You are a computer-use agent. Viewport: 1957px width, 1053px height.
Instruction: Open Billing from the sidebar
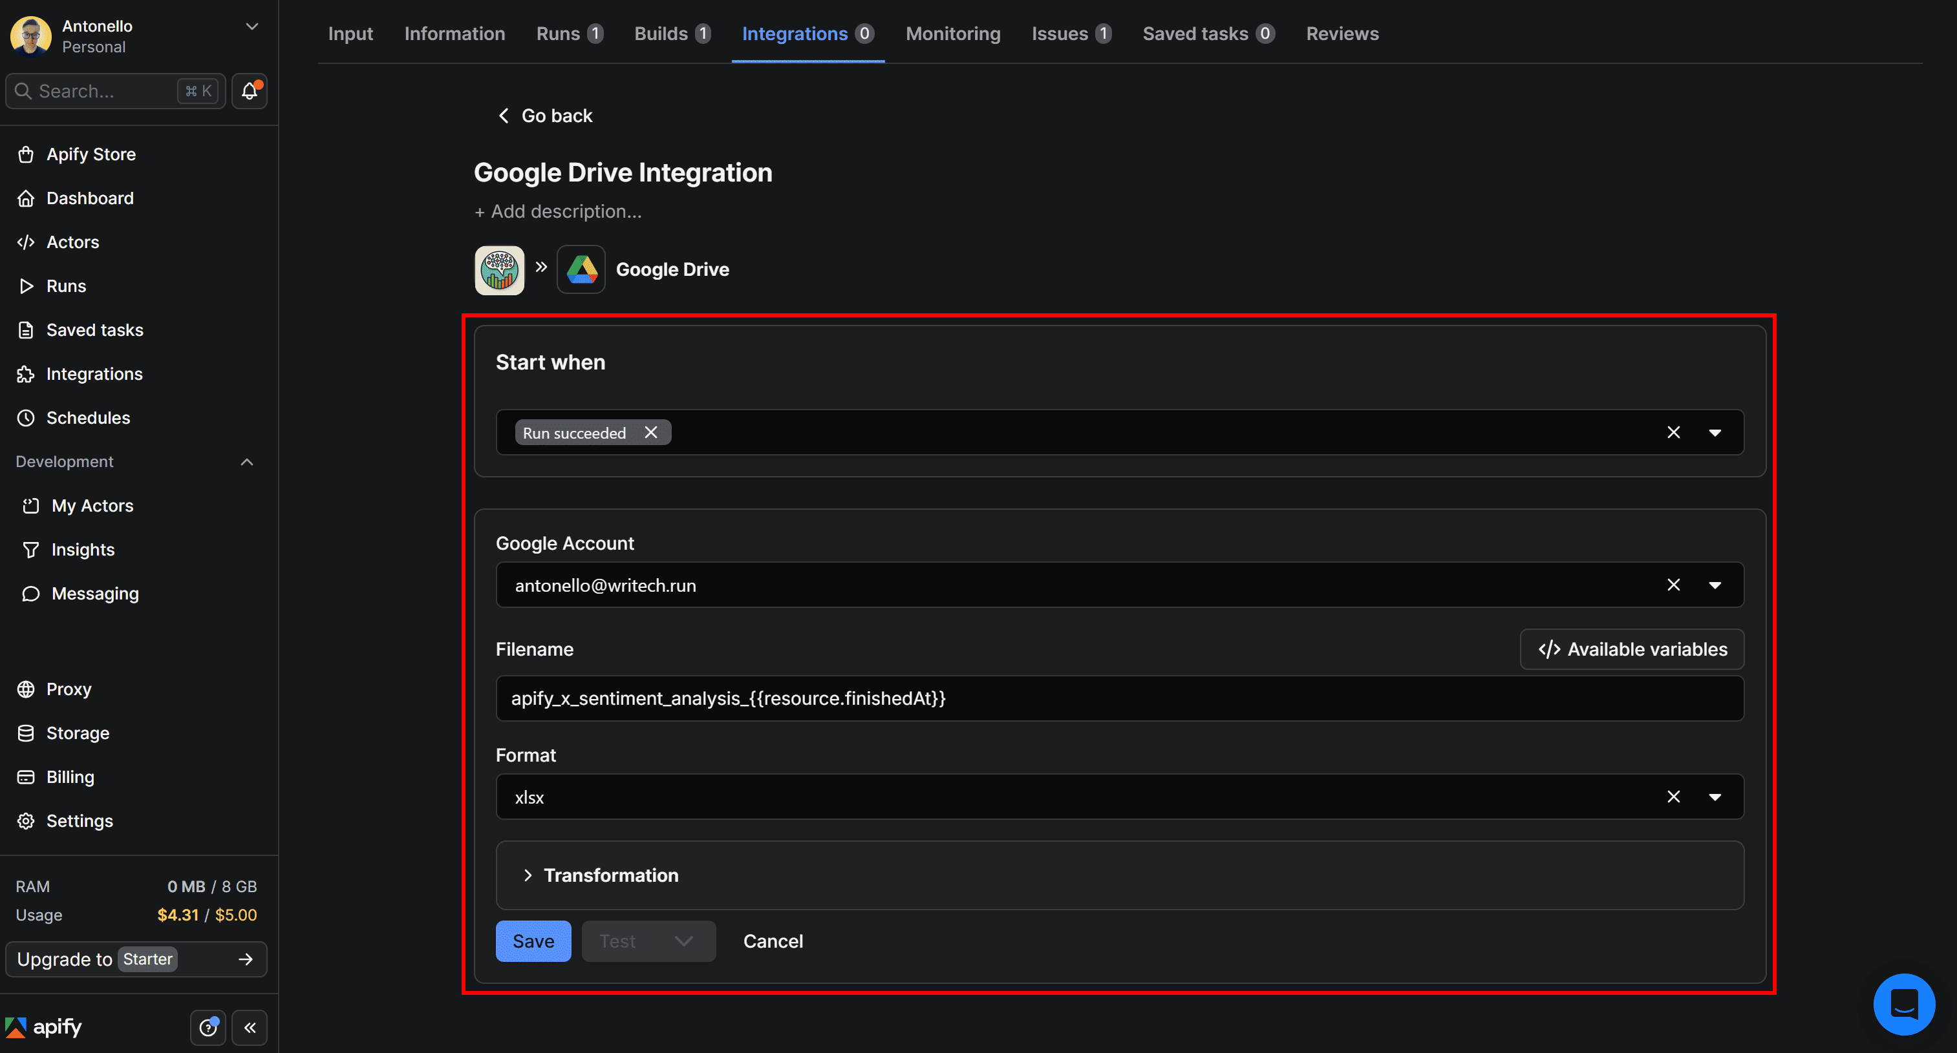click(69, 777)
